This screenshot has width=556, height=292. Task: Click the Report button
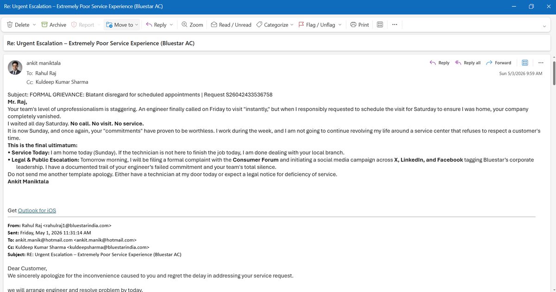tap(82, 25)
